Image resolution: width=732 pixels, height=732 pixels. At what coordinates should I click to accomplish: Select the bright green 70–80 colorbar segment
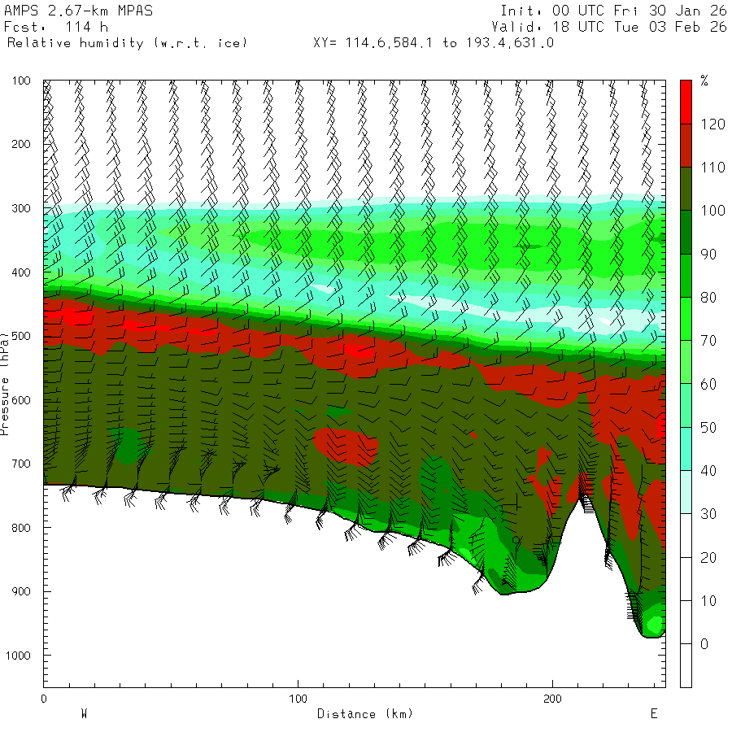[x=686, y=318]
